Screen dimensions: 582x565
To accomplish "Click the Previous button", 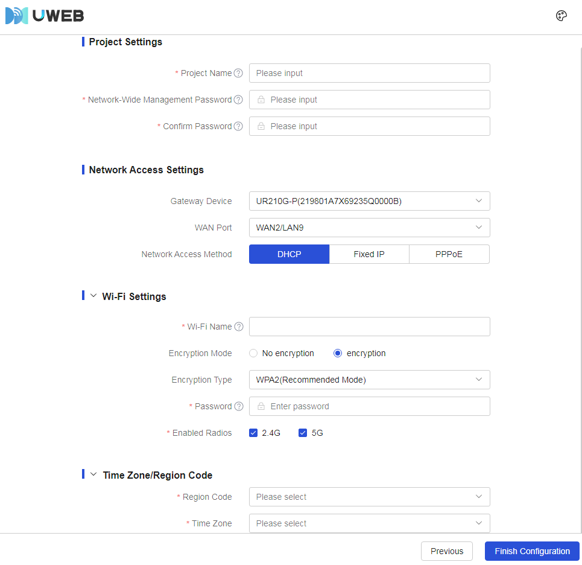I will click(446, 551).
